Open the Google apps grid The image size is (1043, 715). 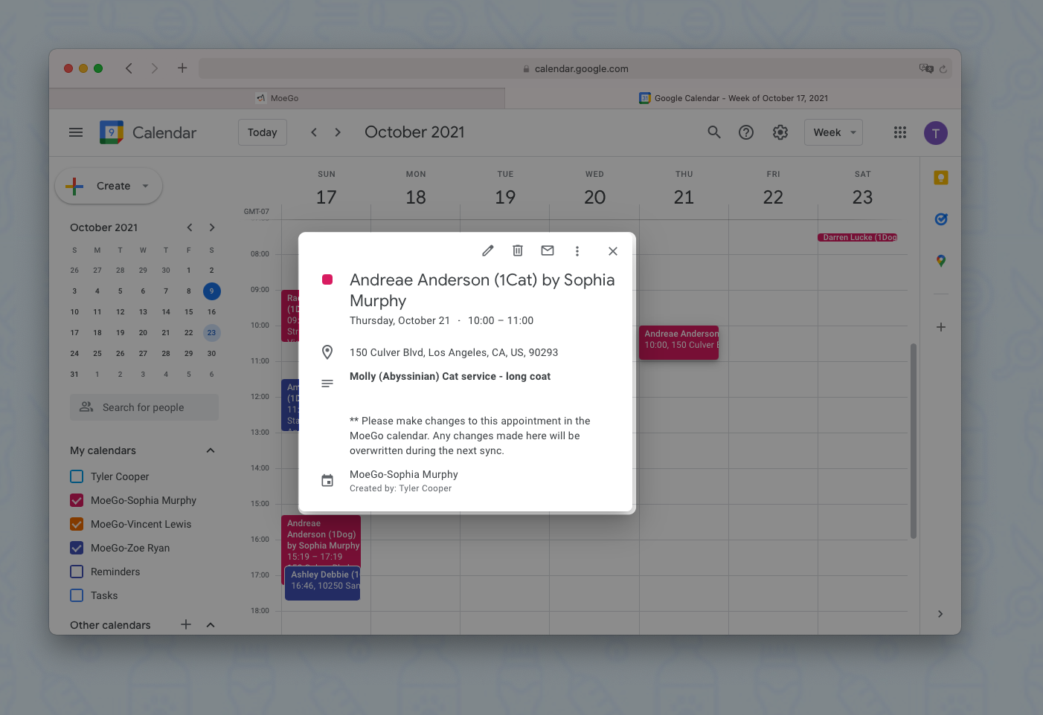tap(900, 132)
